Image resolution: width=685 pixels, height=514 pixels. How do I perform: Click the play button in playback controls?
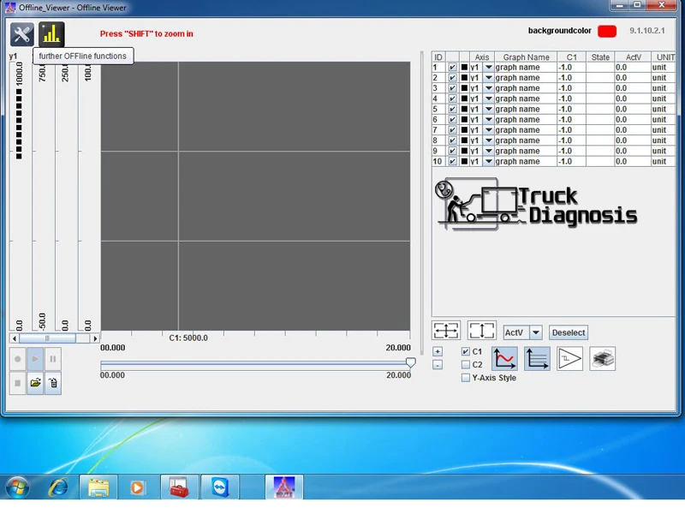click(35, 359)
